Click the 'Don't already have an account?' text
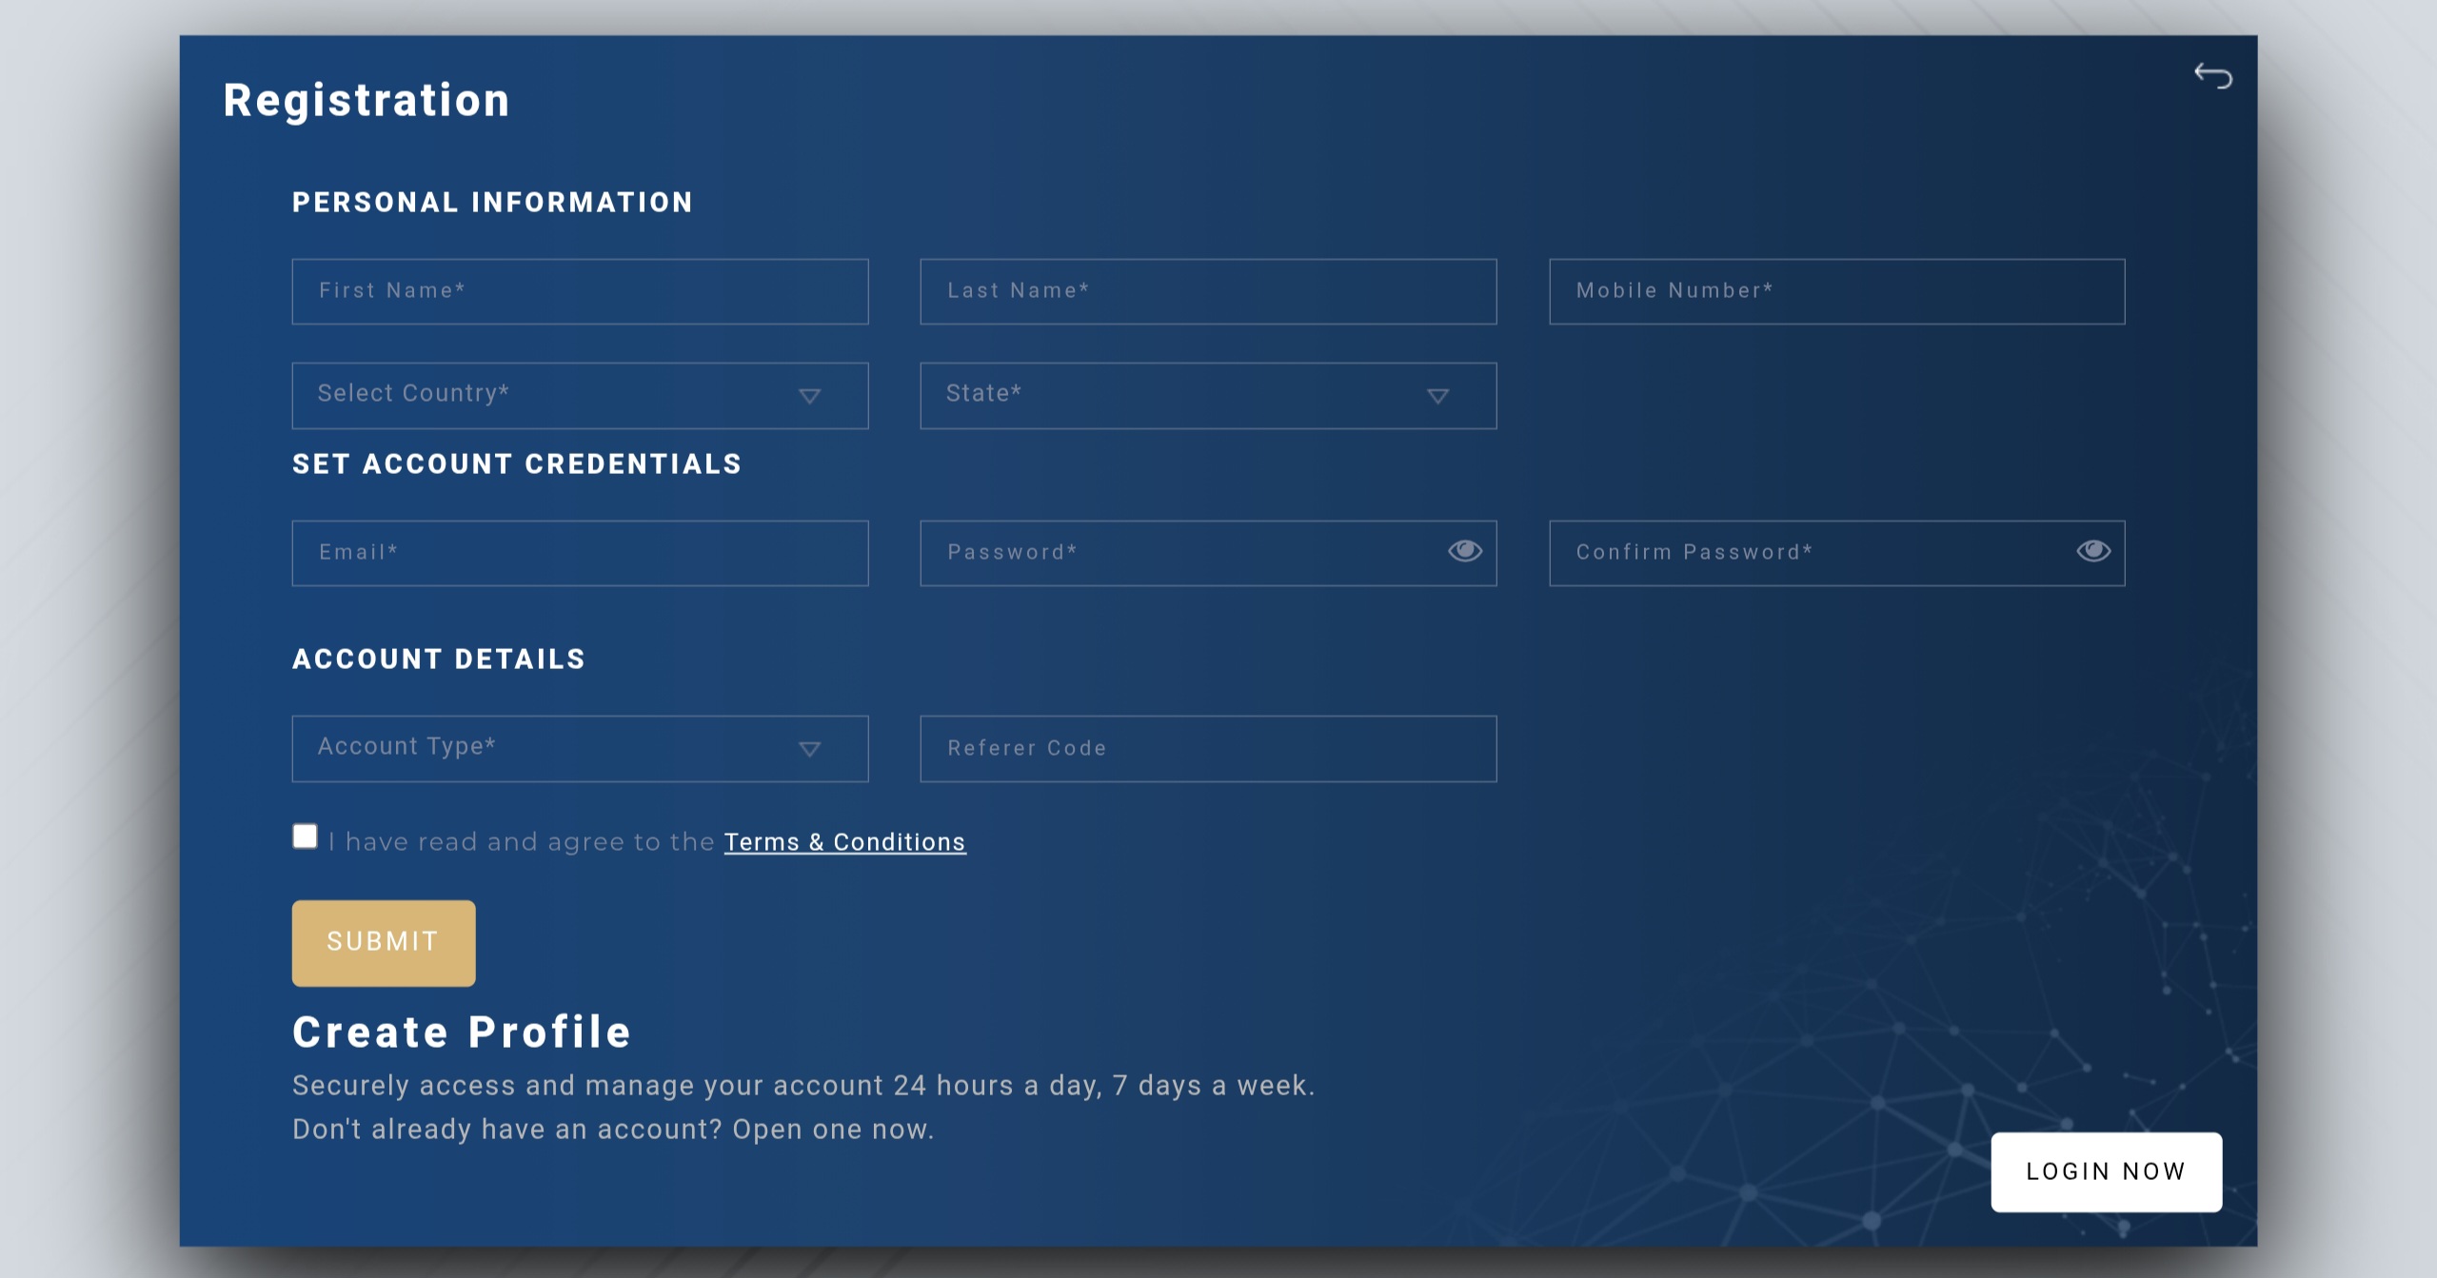The height and width of the screenshot is (1278, 2437). click(507, 1130)
